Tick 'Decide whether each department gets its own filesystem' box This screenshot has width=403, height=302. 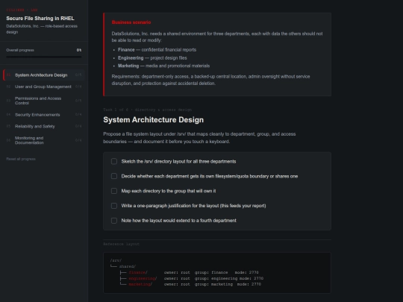pos(114,176)
